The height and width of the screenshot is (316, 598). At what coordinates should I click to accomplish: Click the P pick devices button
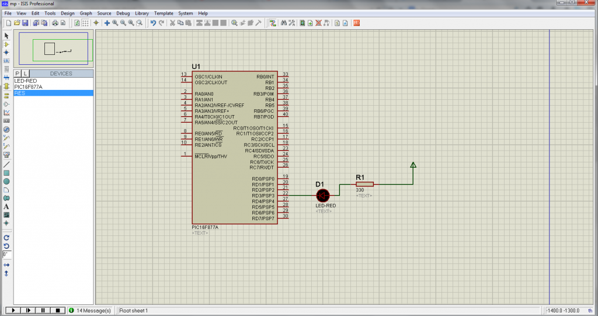(18, 74)
